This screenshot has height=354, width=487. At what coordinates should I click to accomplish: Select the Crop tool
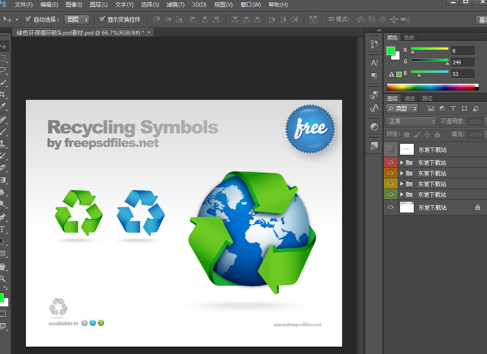pos(3,95)
